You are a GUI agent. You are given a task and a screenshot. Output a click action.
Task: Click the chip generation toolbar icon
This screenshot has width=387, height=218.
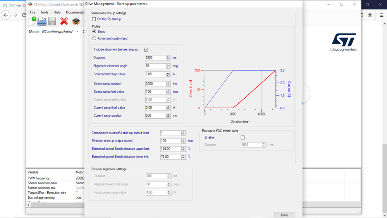coord(76,21)
